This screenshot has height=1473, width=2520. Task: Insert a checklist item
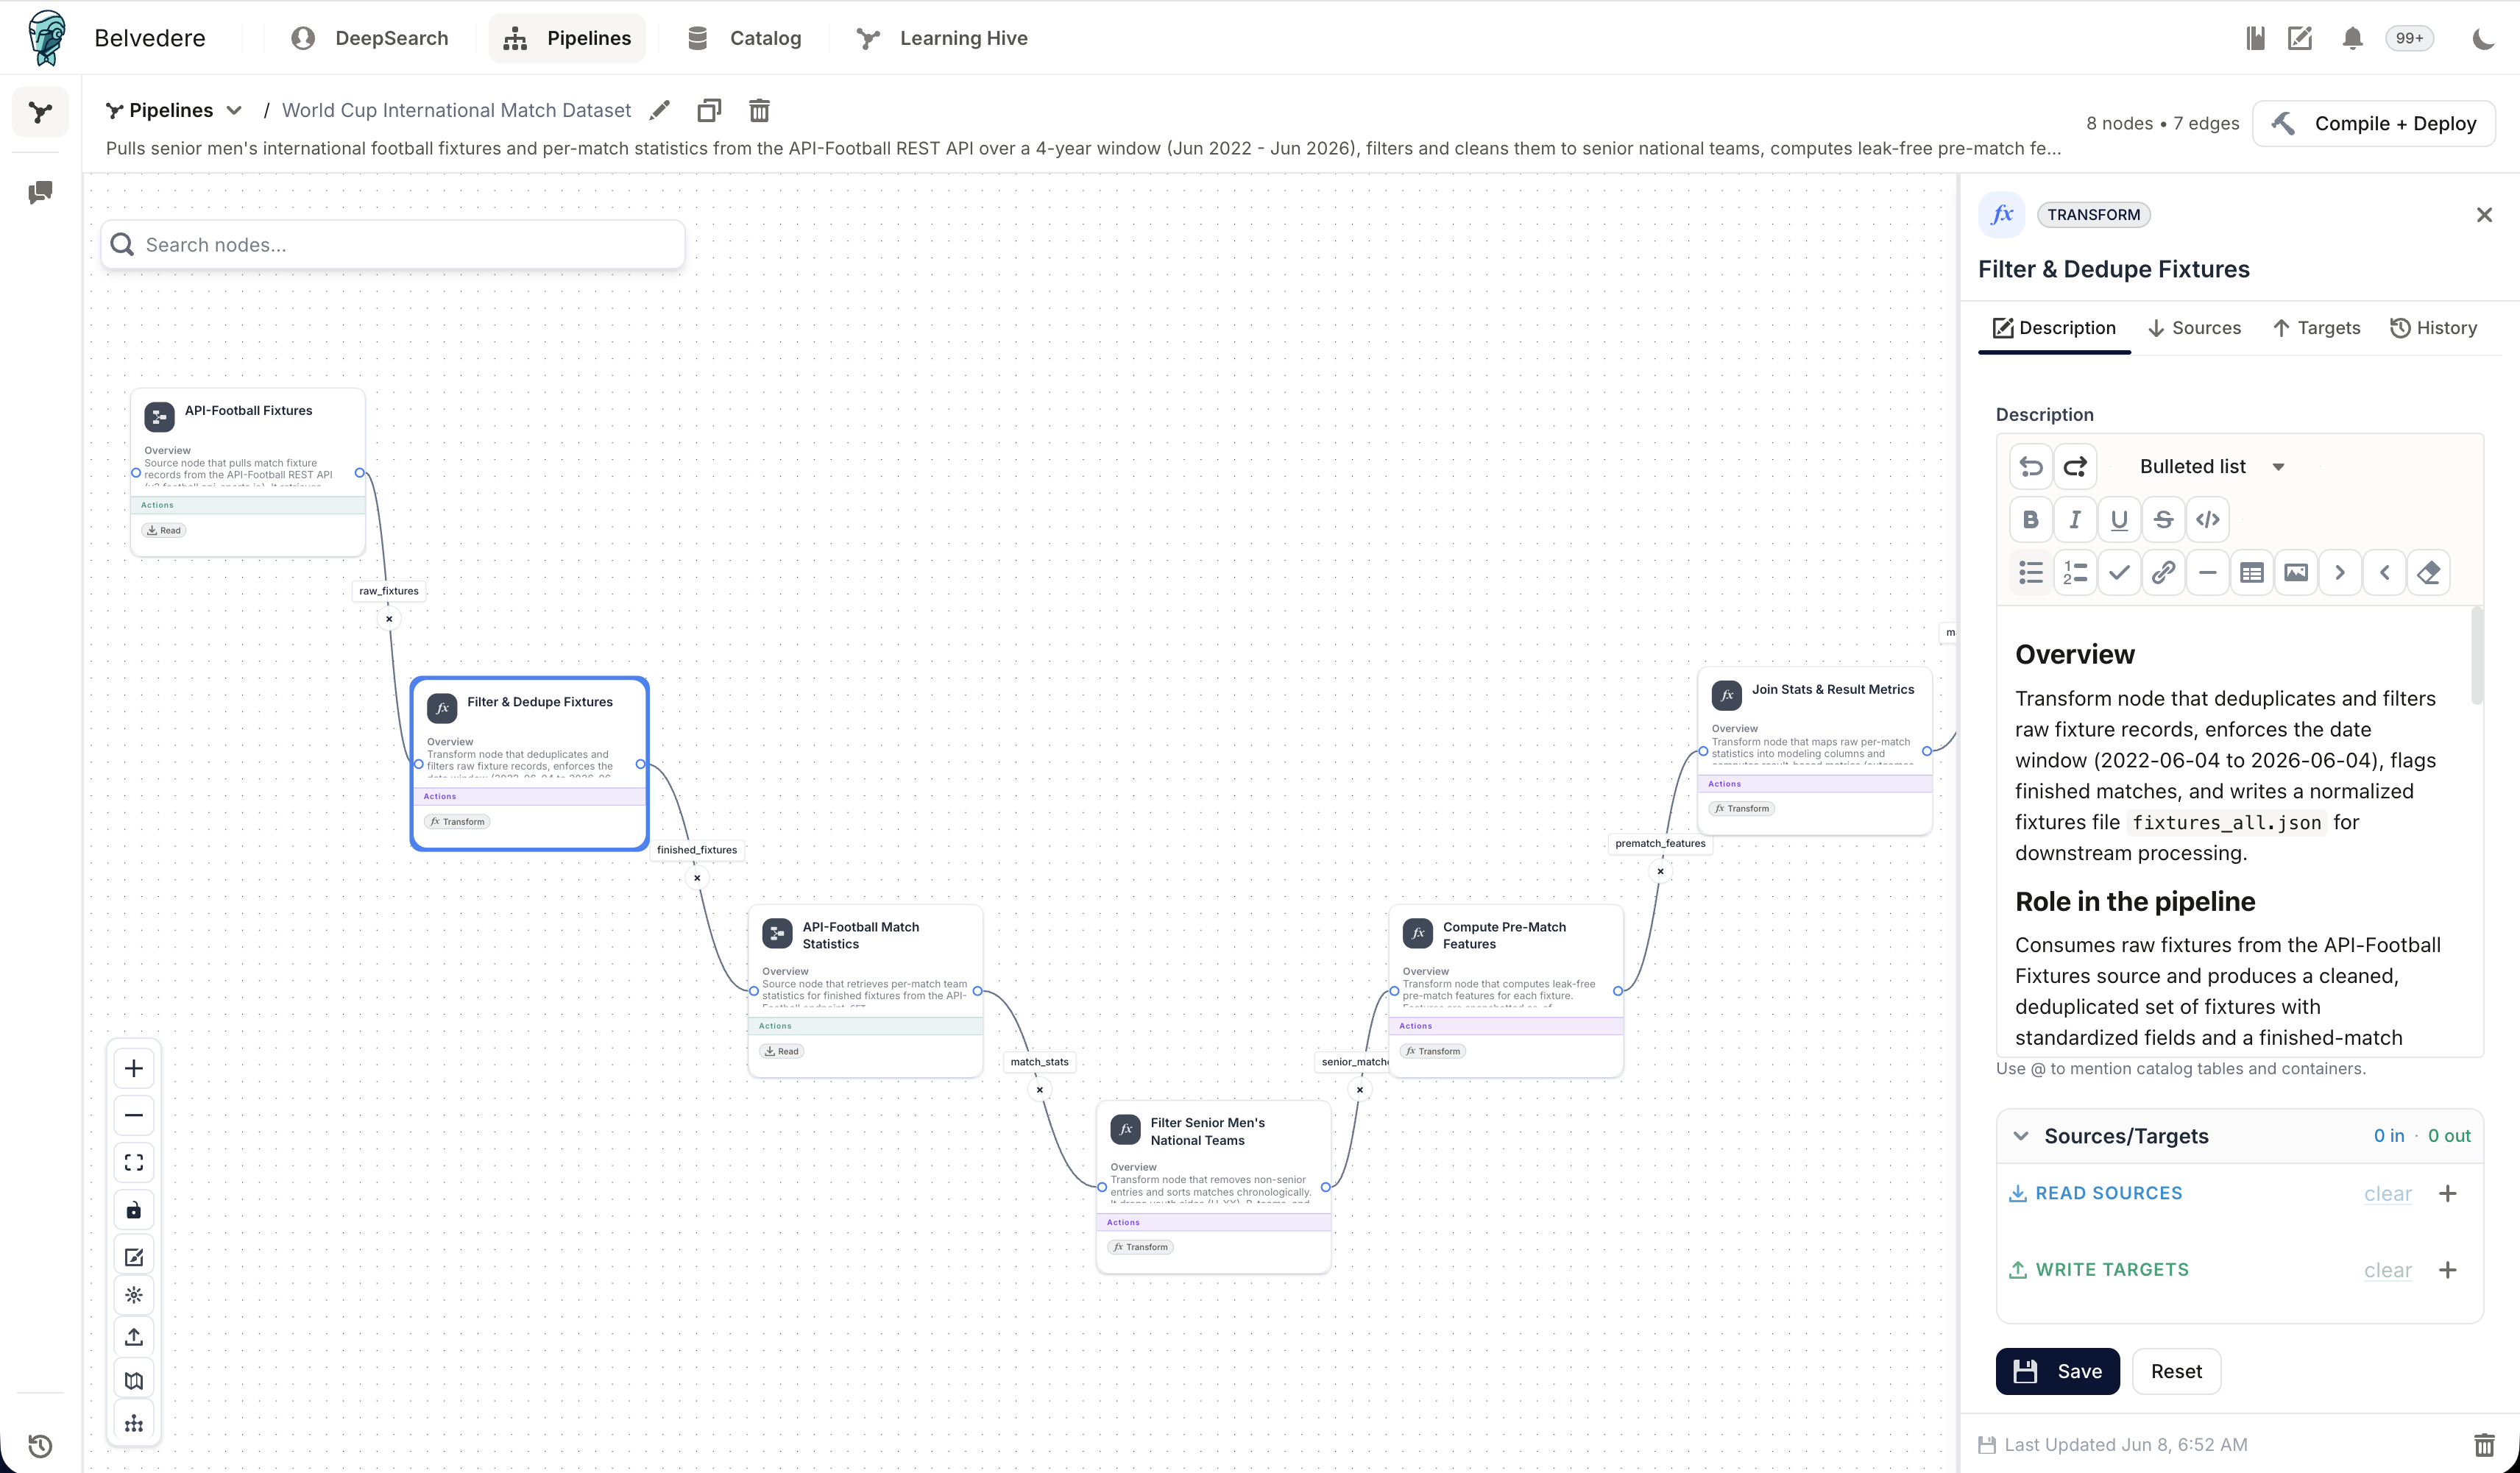(2119, 572)
